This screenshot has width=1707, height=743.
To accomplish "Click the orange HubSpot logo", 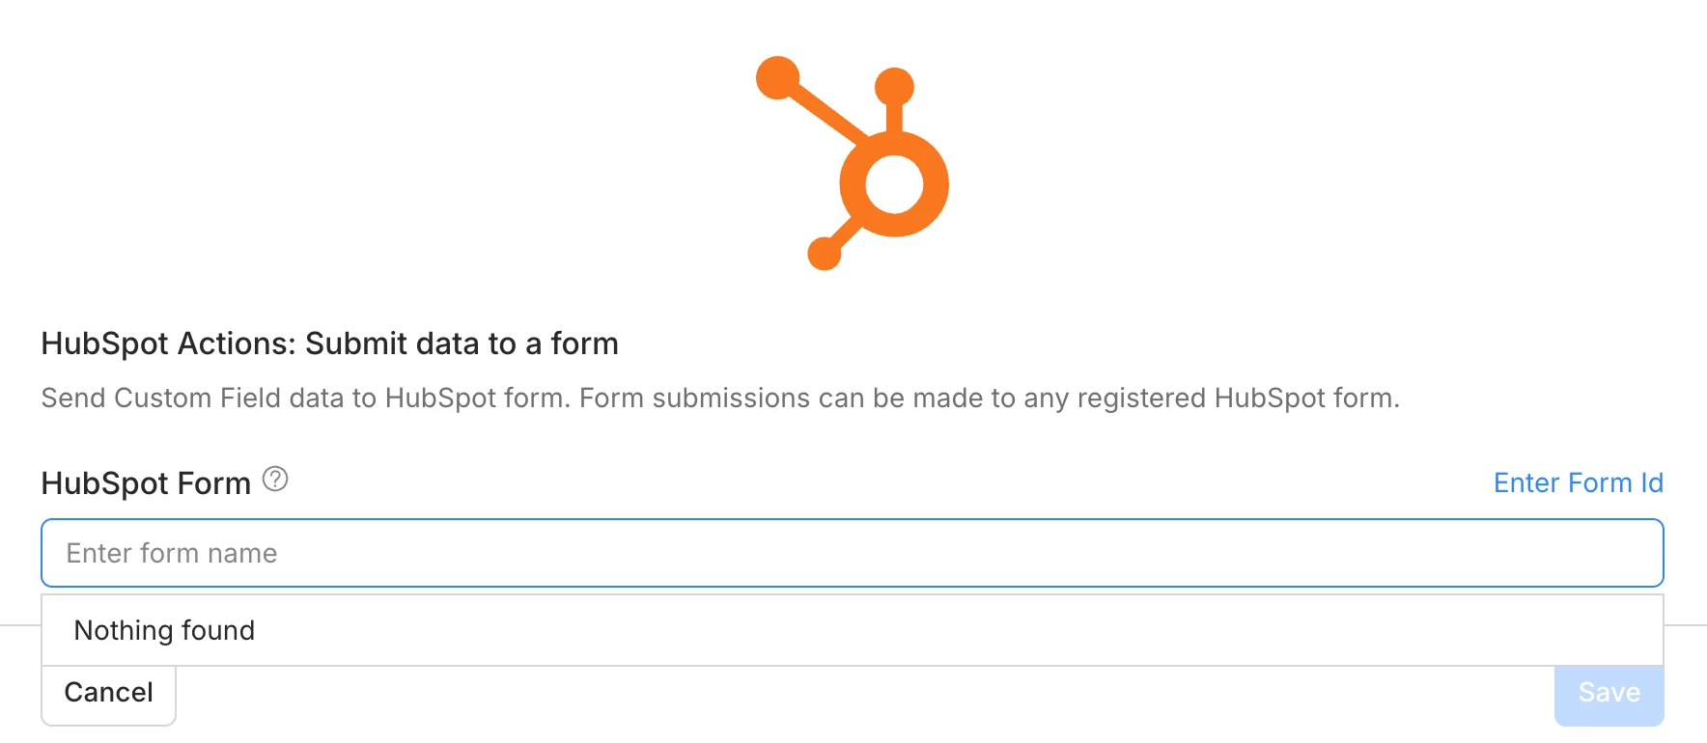I will click(853, 162).
